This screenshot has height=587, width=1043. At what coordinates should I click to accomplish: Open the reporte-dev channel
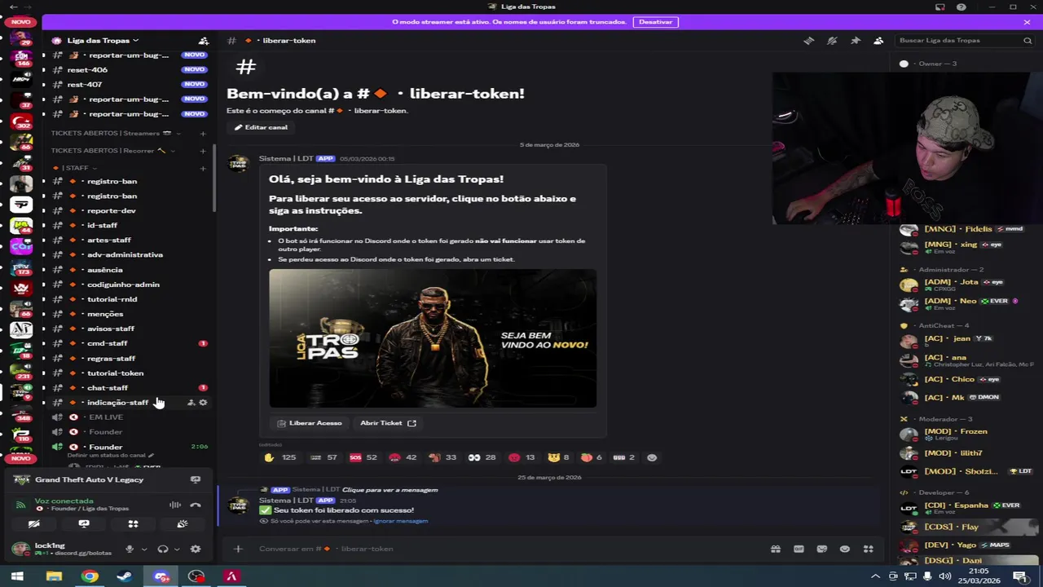[x=128, y=211]
